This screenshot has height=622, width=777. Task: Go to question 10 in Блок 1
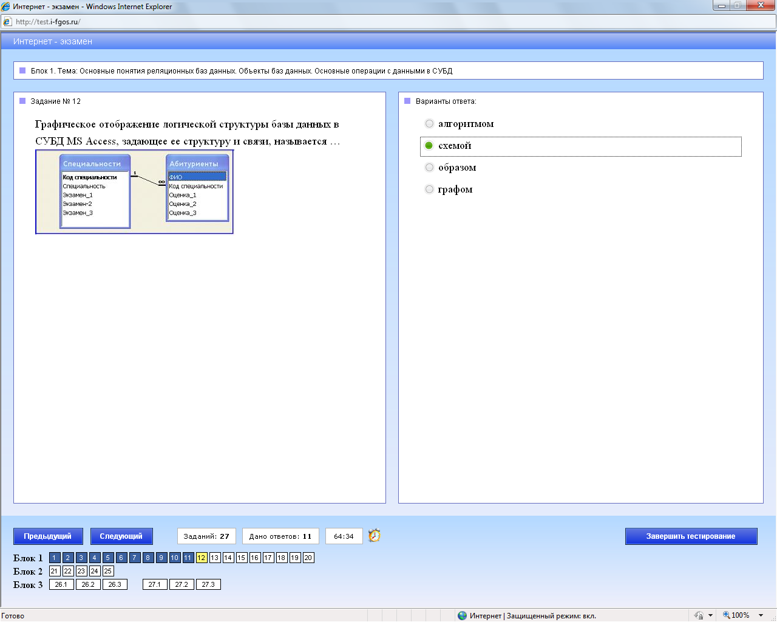[x=175, y=558]
